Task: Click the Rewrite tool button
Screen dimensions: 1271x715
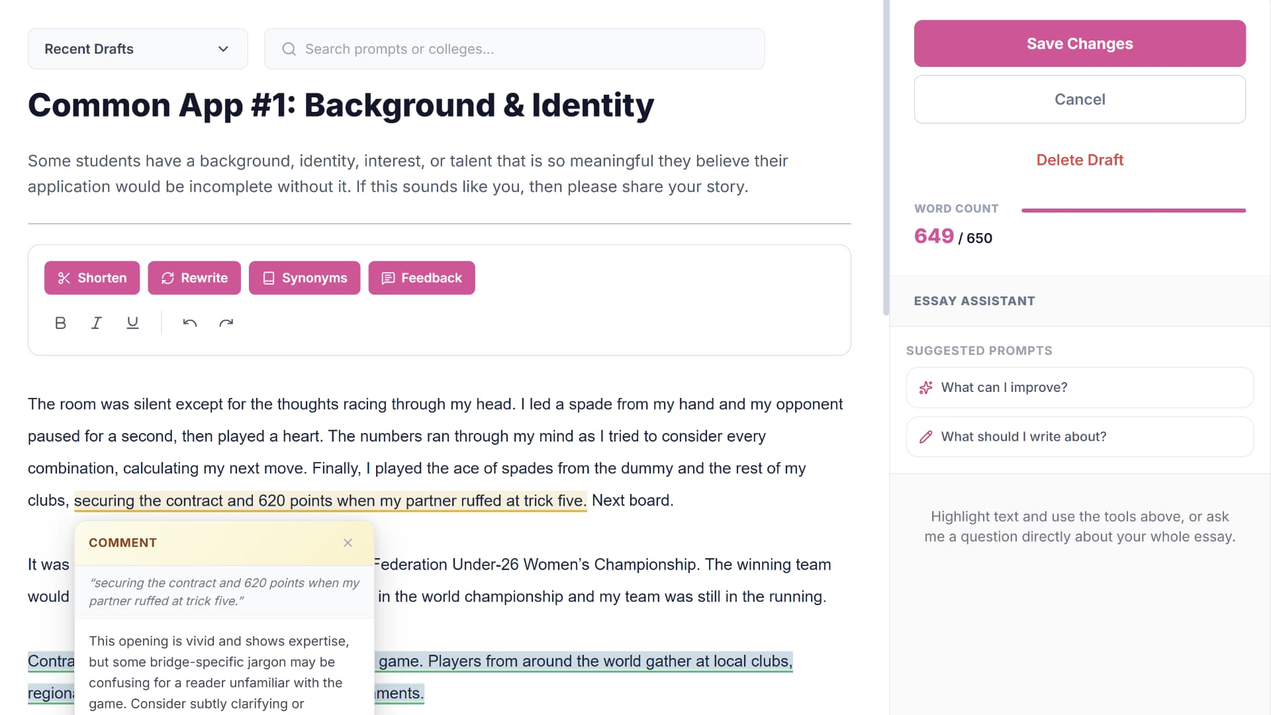Action: (195, 278)
